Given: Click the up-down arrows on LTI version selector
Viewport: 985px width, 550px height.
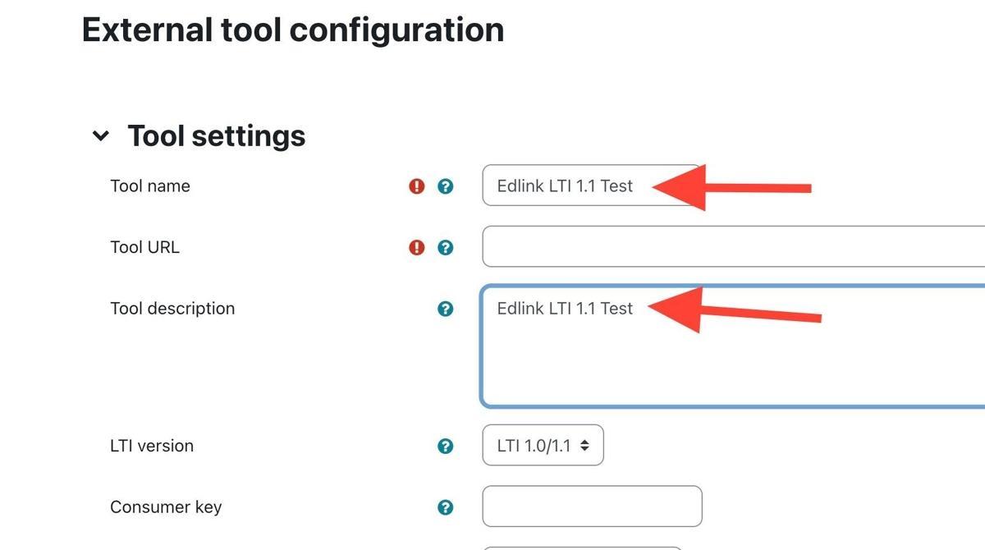Looking at the screenshot, I should (x=586, y=446).
